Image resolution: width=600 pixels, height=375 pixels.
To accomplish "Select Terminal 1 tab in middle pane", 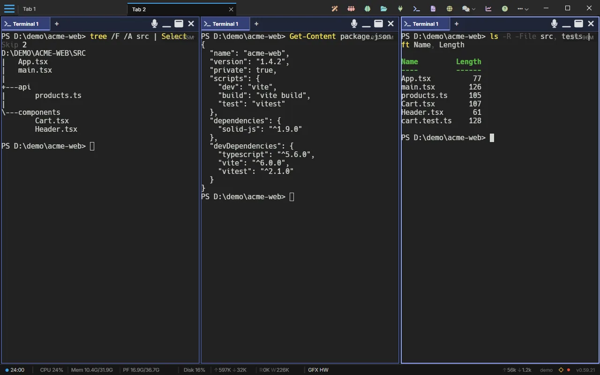I will [225, 24].
